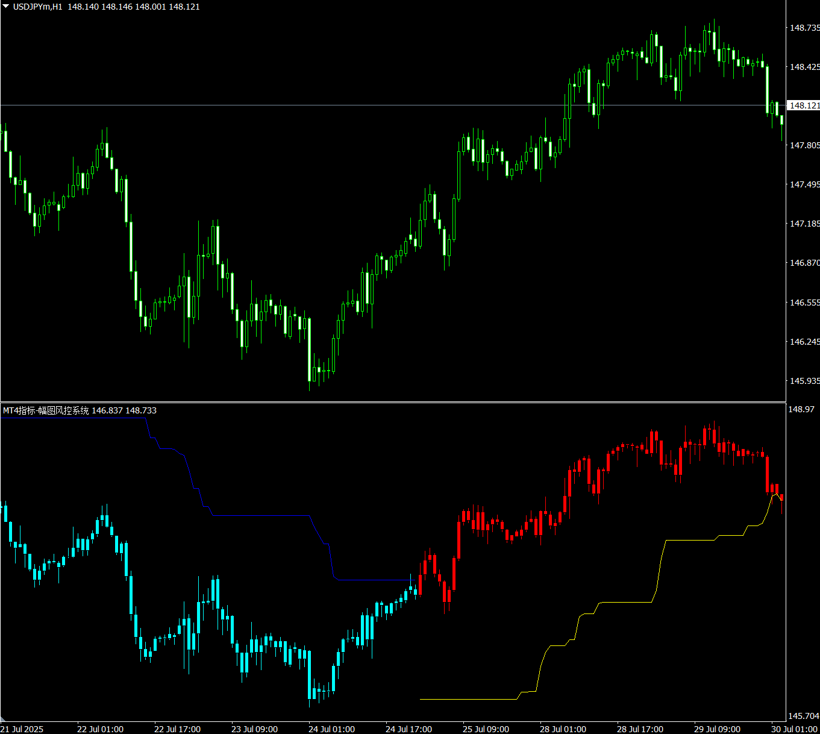The image size is (820, 734).
Task: Pick the 24 Jul 01:00 time label
Action: point(331,729)
